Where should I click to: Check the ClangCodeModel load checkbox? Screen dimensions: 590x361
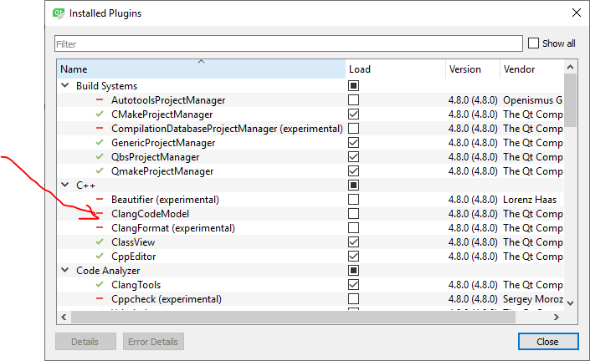353,213
